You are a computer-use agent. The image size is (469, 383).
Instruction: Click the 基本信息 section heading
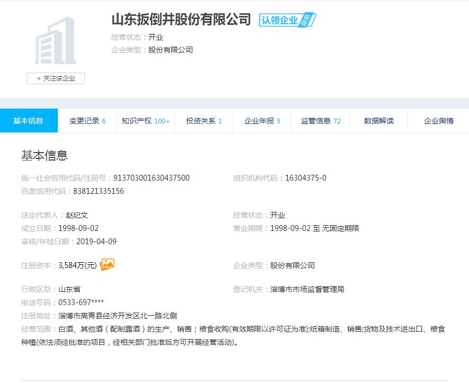click(x=45, y=155)
